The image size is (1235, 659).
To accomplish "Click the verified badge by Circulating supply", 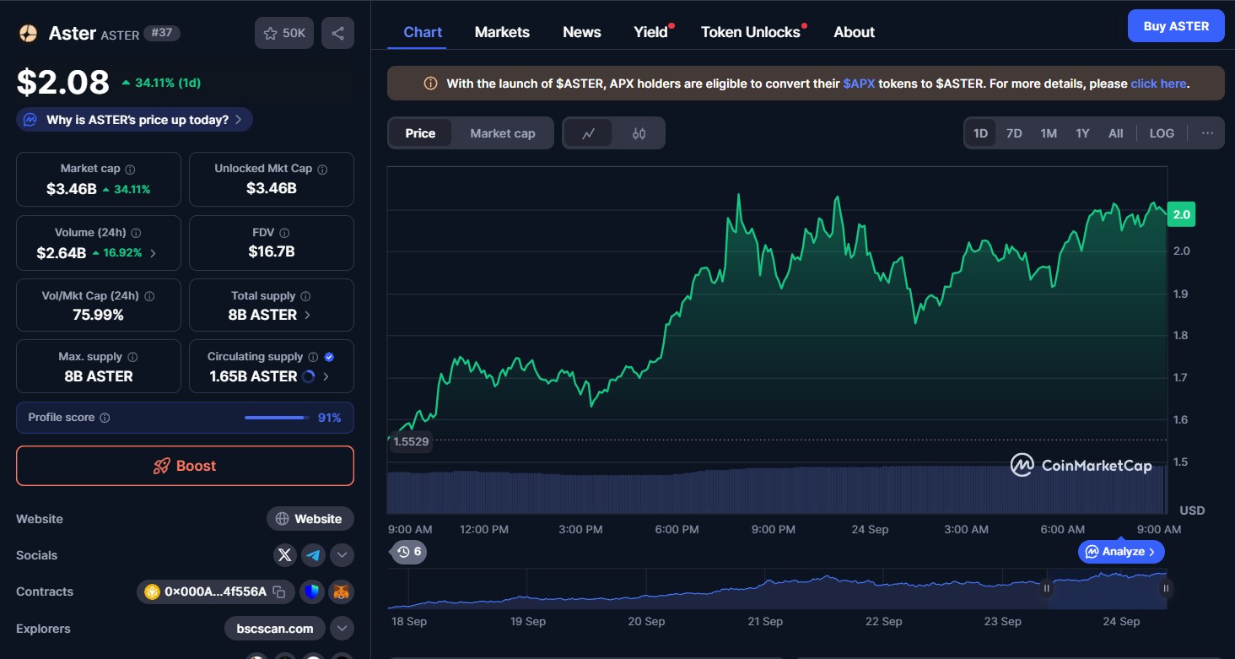I will 329,357.
